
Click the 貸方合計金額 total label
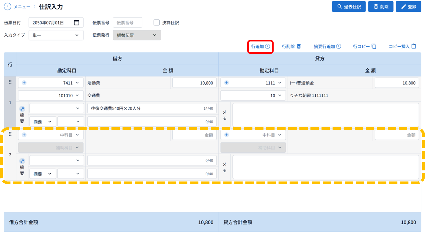pyautogui.click(x=238, y=222)
